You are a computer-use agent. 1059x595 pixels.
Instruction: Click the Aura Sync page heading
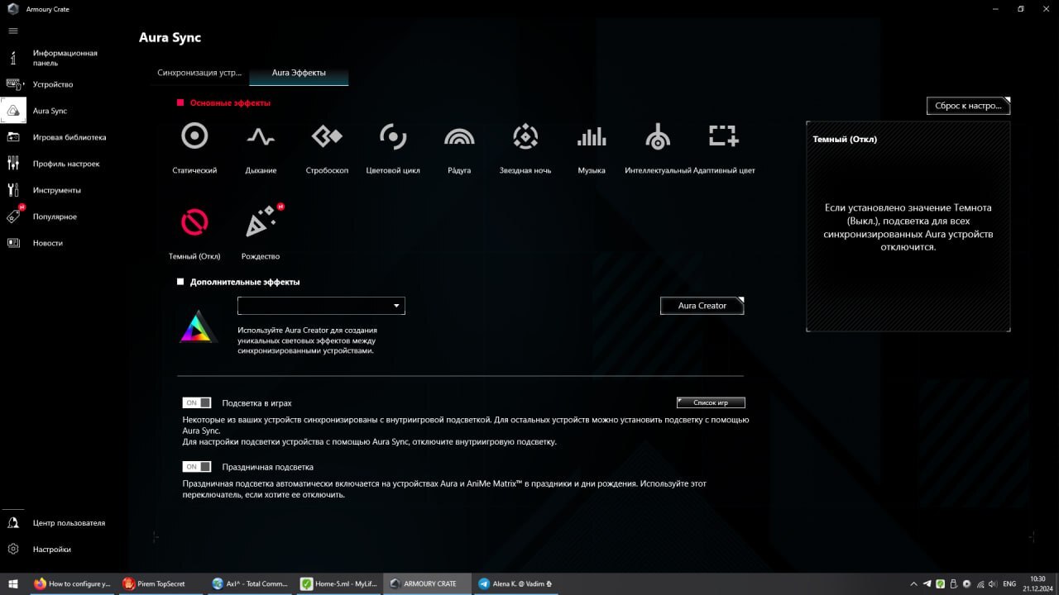pos(170,38)
